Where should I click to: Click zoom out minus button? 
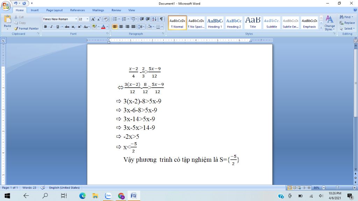[324, 188]
